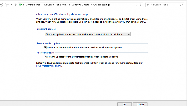
Task: Refresh the Control Panel page
Action: point(141,5)
